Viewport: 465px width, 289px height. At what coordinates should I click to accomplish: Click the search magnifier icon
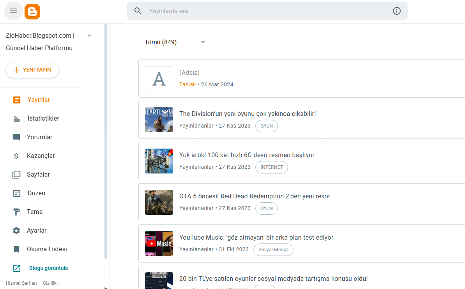[138, 11]
